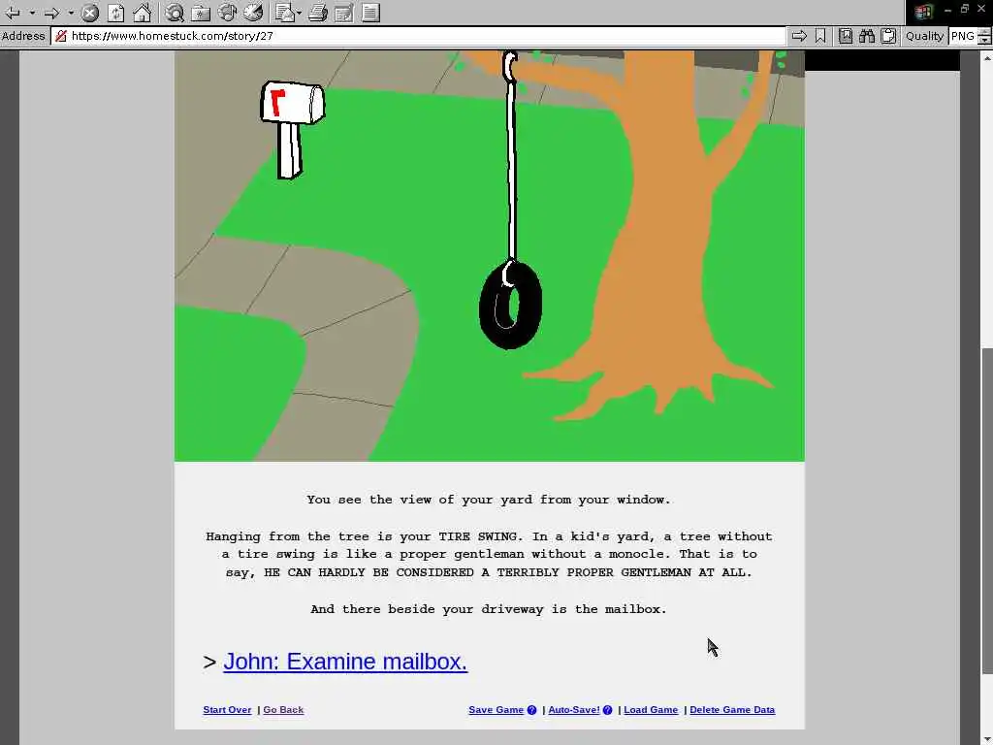Click the Media globe-and-note icon
The height and width of the screenshot is (745, 993).
click(x=227, y=12)
